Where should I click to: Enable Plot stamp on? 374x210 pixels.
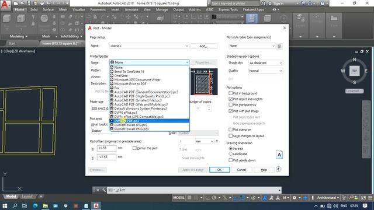(x=230, y=129)
